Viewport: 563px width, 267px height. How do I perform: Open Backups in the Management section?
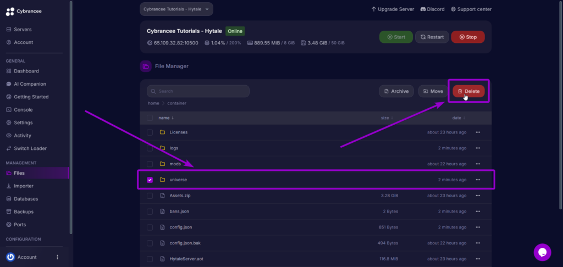pos(24,212)
